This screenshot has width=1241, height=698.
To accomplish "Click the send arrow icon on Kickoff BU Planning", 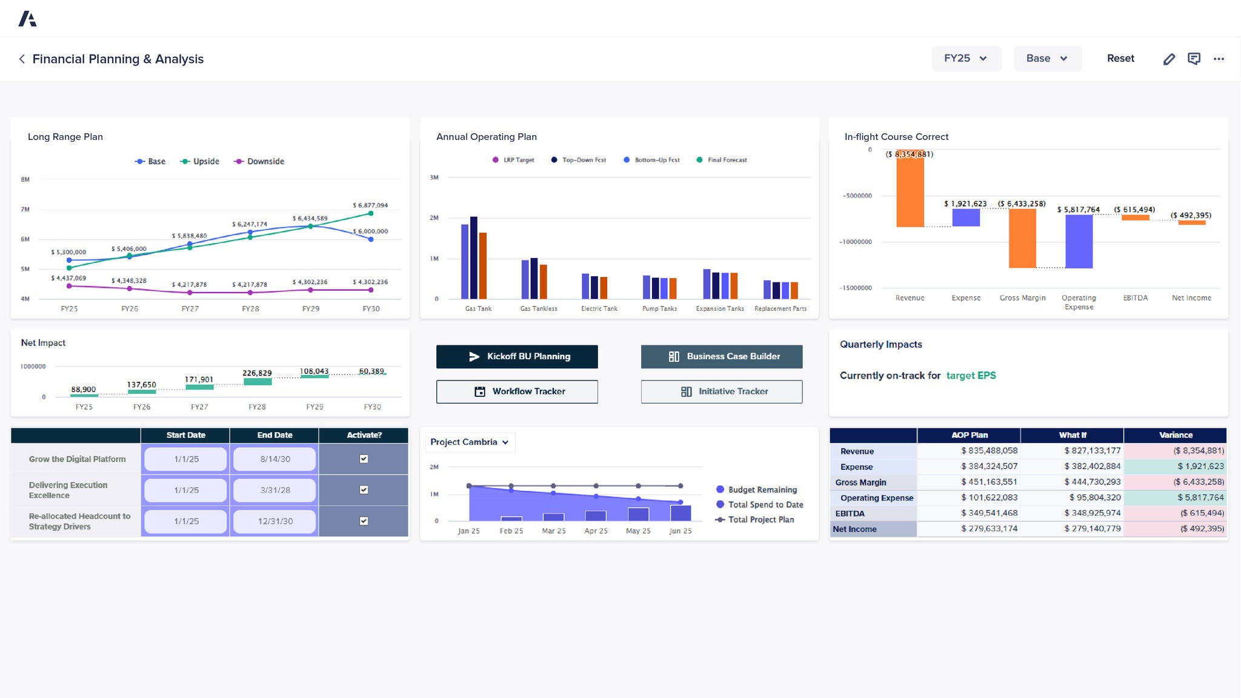I will (x=476, y=356).
